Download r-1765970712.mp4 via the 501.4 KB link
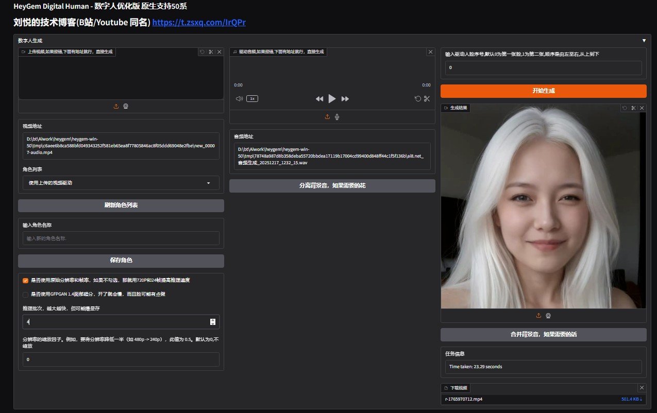 [632, 399]
